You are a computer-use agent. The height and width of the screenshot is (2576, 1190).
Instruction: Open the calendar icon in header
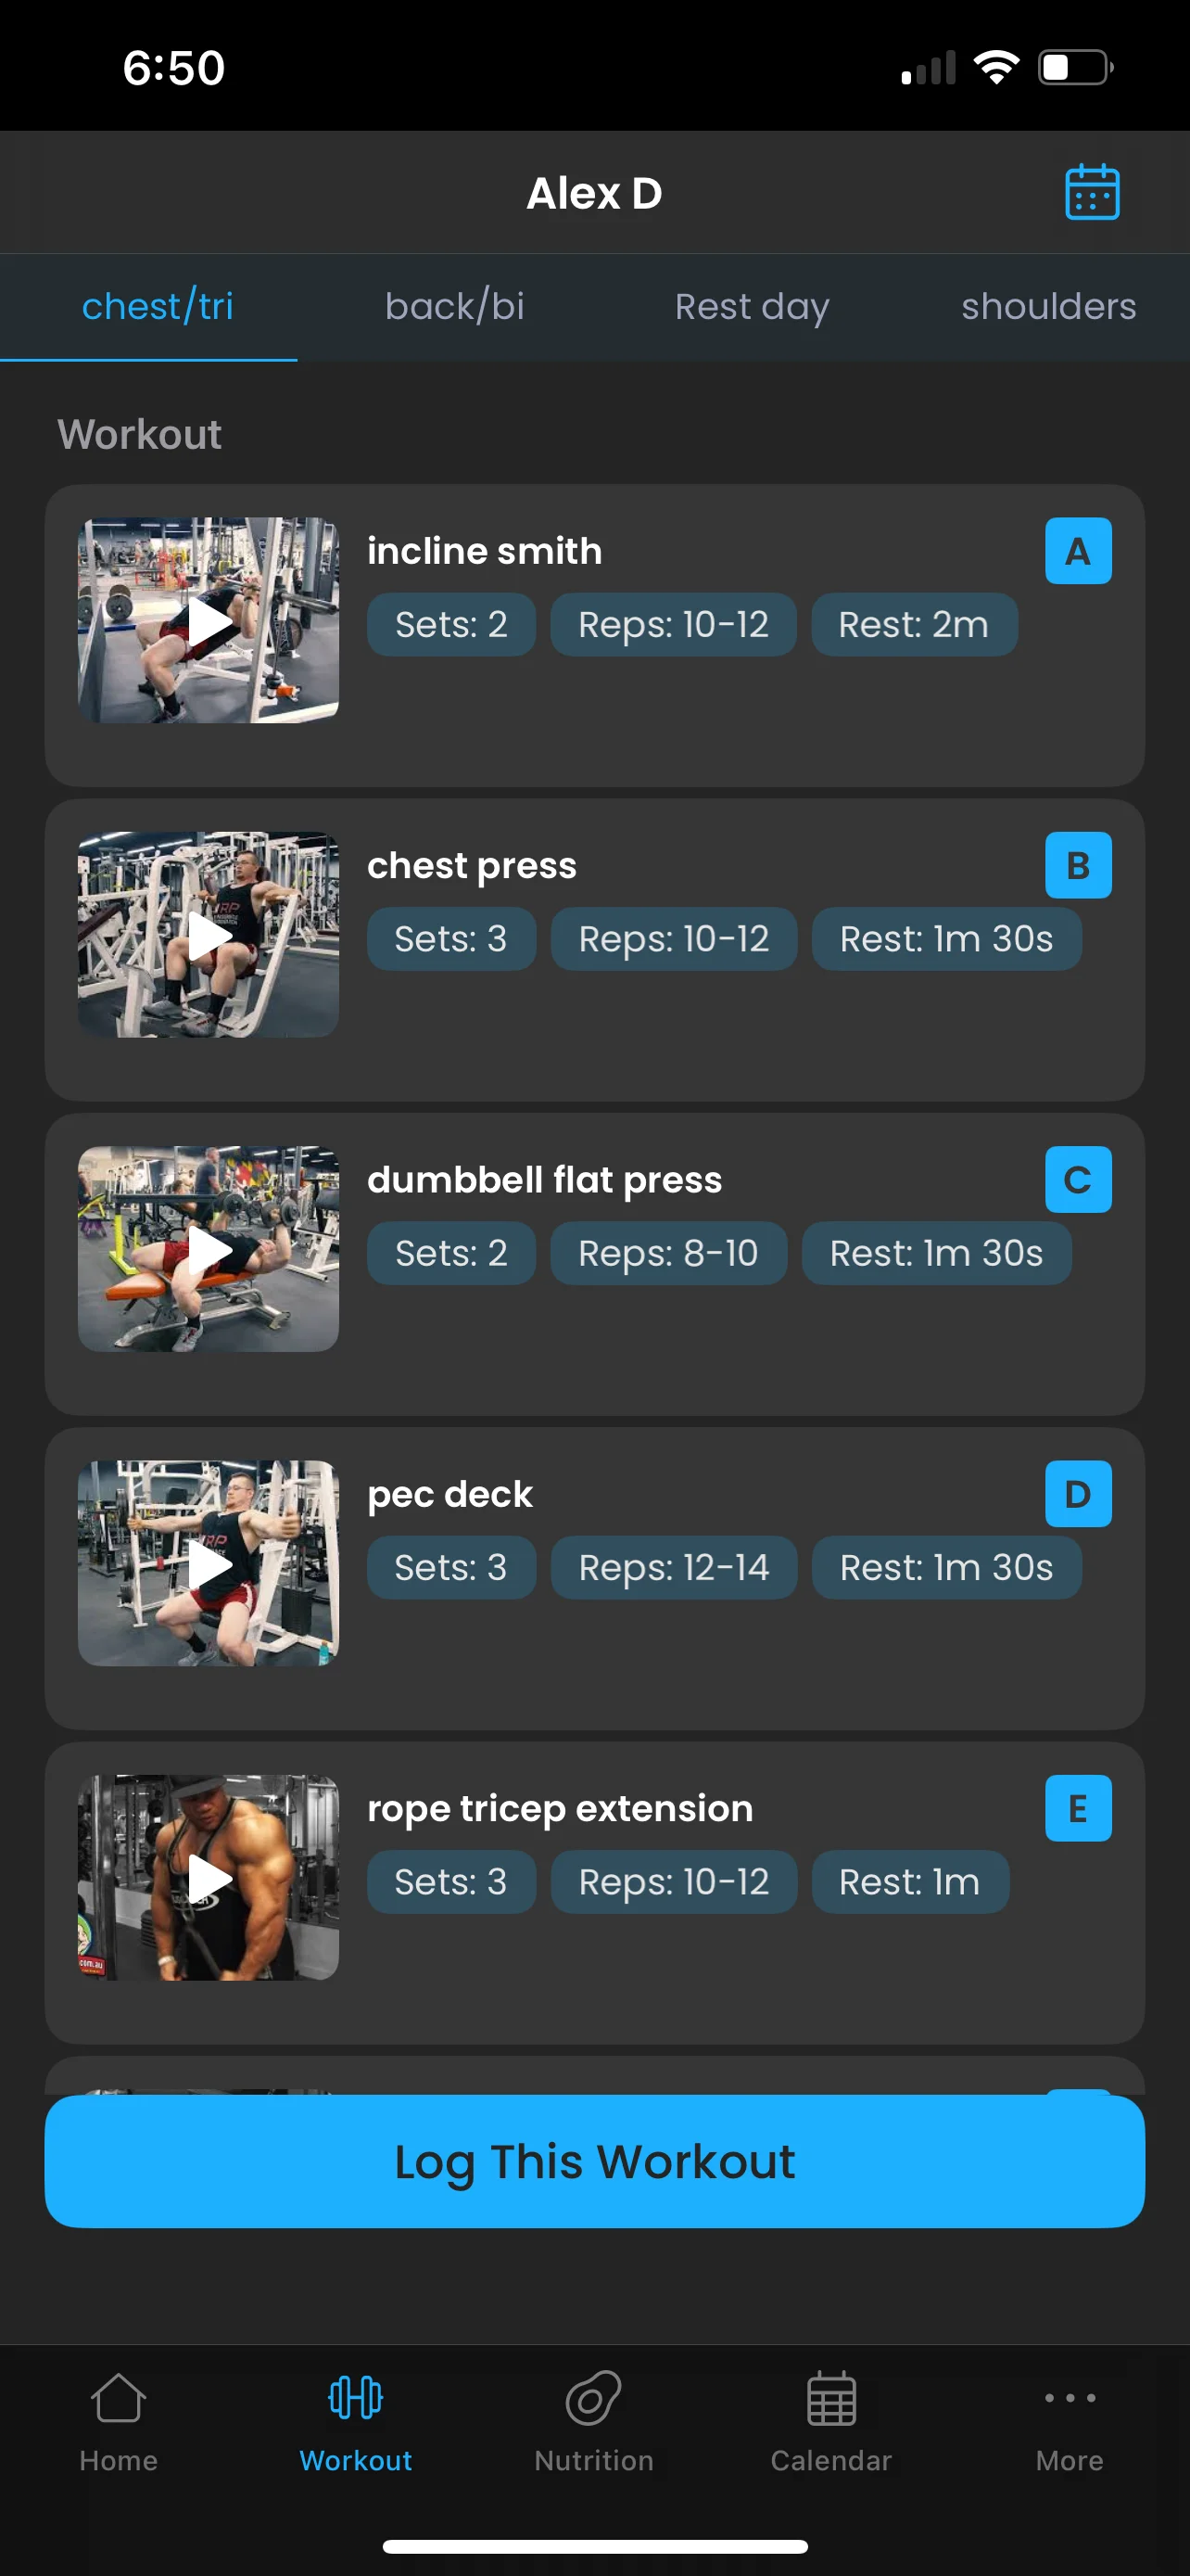[1091, 192]
